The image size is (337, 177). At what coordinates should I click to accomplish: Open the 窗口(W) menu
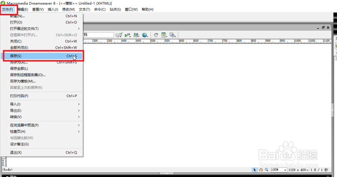(131, 9)
